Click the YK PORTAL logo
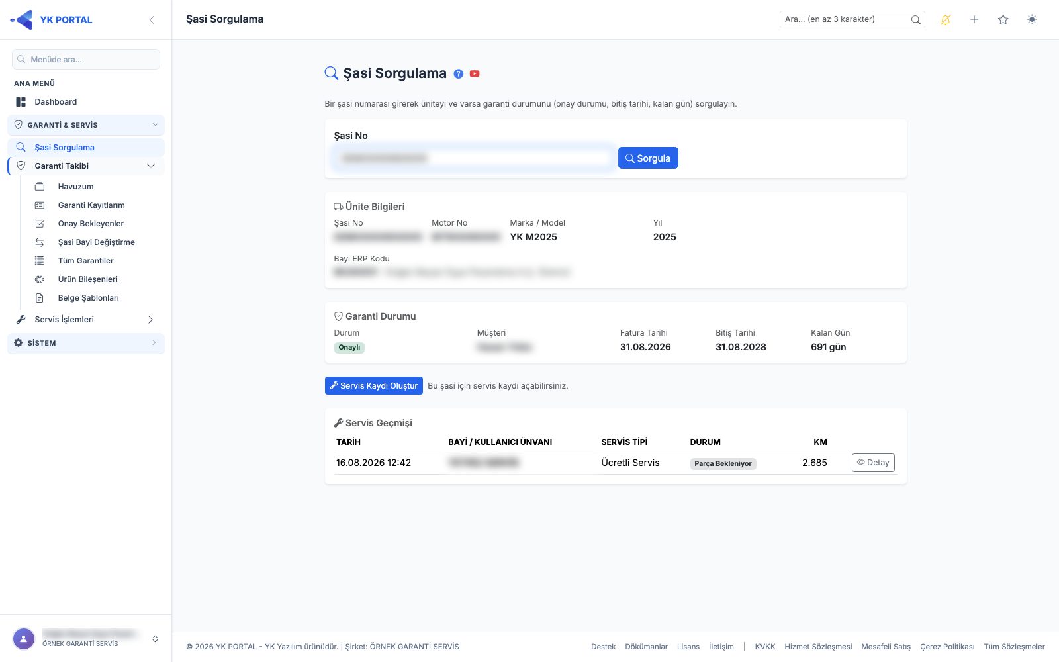Image resolution: width=1059 pixels, height=662 pixels. [52, 20]
